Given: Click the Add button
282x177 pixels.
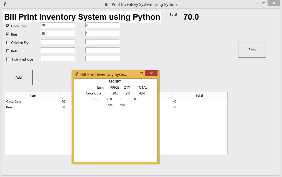Looking at the screenshot, I should coord(19,77).
